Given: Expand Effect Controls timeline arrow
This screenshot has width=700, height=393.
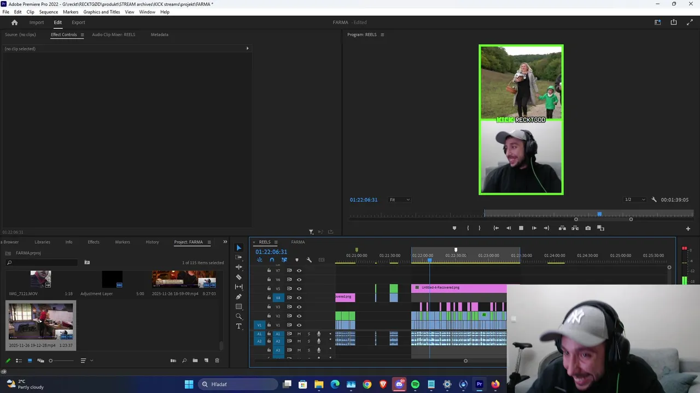Looking at the screenshot, I should (247, 49).
